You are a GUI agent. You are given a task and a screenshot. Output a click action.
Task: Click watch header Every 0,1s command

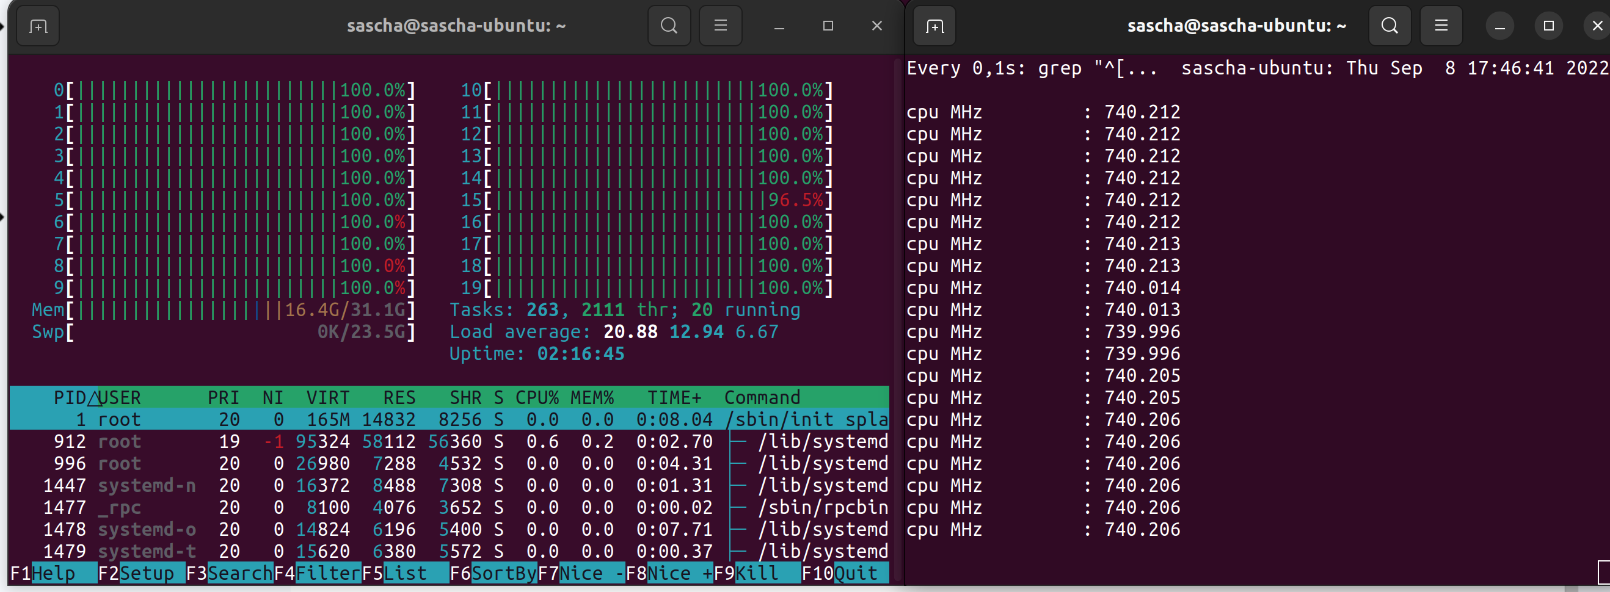(x=1032, y=68)
